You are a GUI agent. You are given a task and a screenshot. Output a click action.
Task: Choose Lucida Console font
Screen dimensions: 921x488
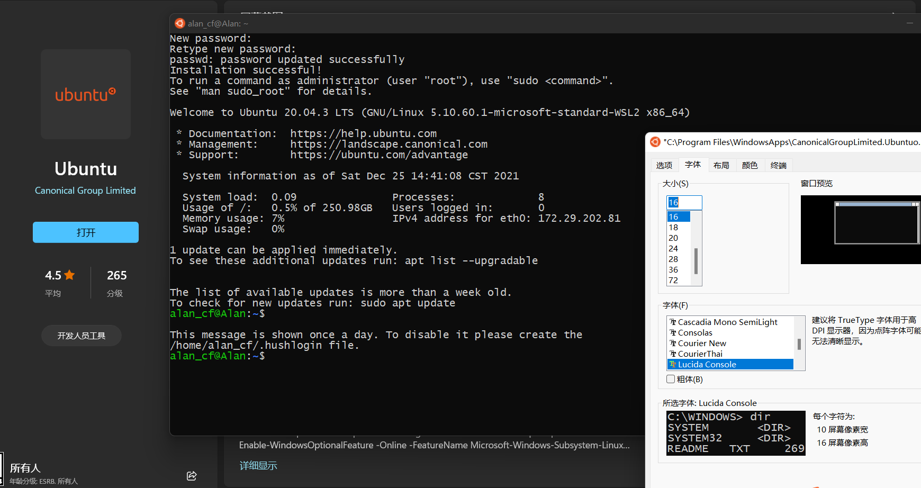click(730, 364)
